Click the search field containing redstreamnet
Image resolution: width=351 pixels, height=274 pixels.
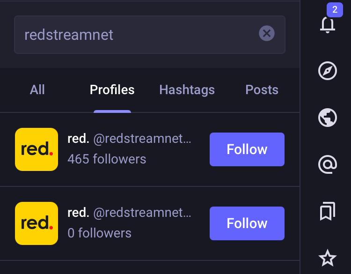[x=150, y=35]
